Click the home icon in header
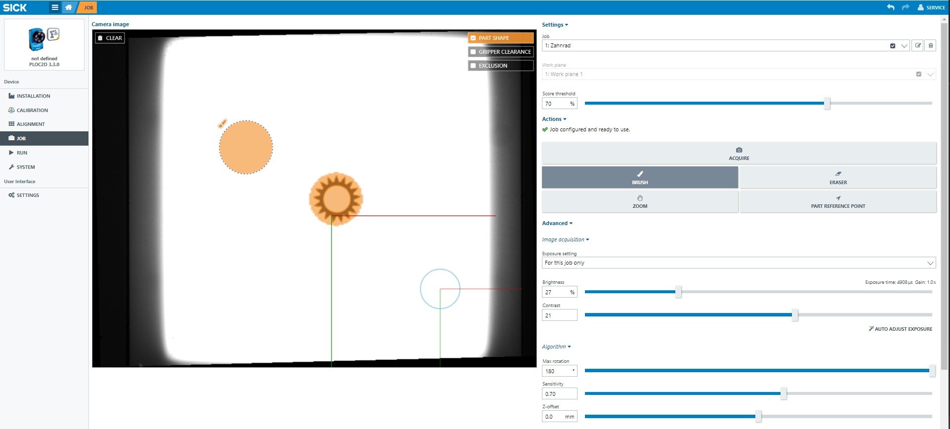The image size is (950, 429). [x=69, y=7]
